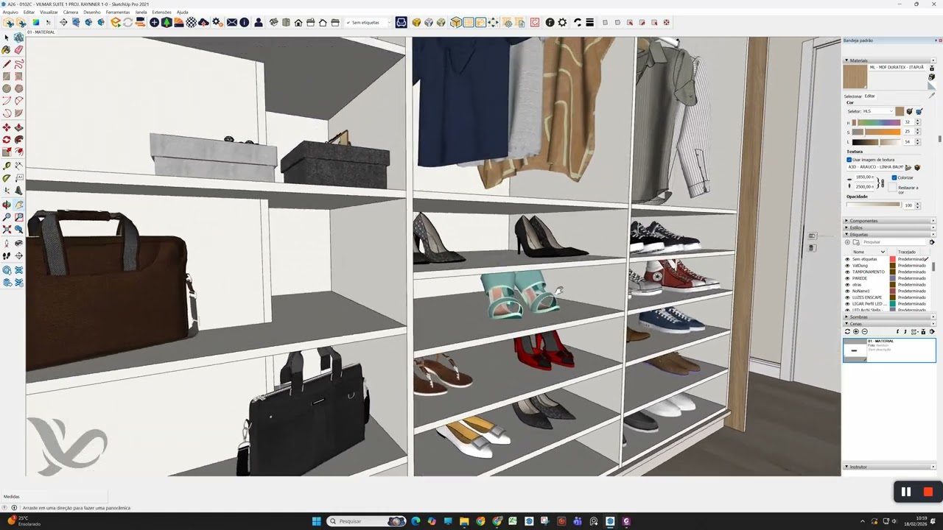Select the Eraser tool in left toolbar
Image resolution: width=943 pixels, height=530 pixels.
pyautogui.click(x=18, y=50)
